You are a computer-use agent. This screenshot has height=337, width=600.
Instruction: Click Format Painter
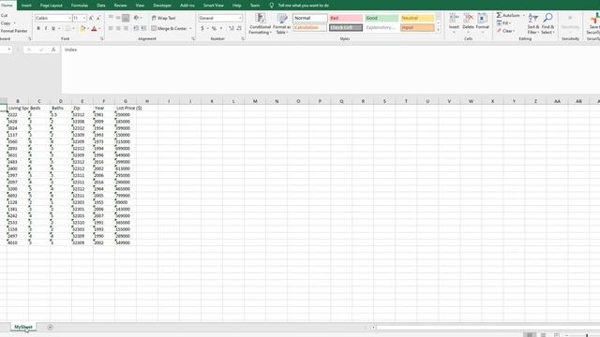(14, 31)
